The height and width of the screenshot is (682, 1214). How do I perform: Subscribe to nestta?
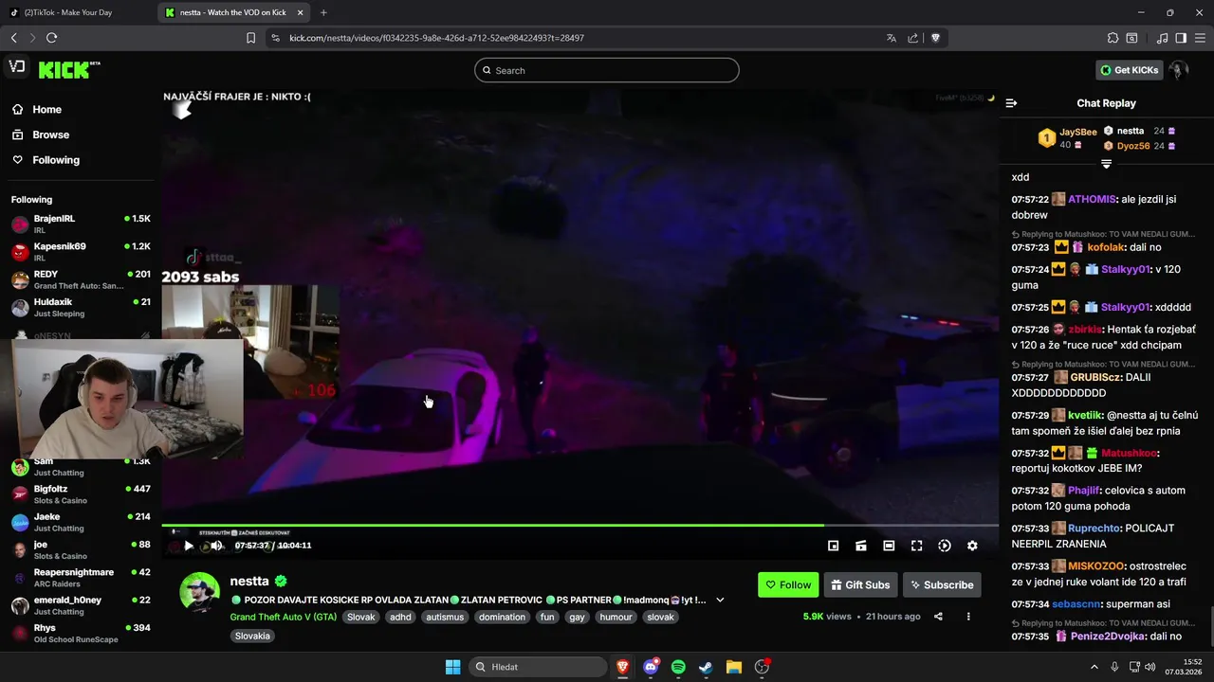942,584
